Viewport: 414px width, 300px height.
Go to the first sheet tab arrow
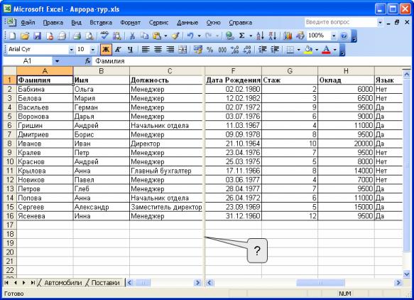point(6,282)
